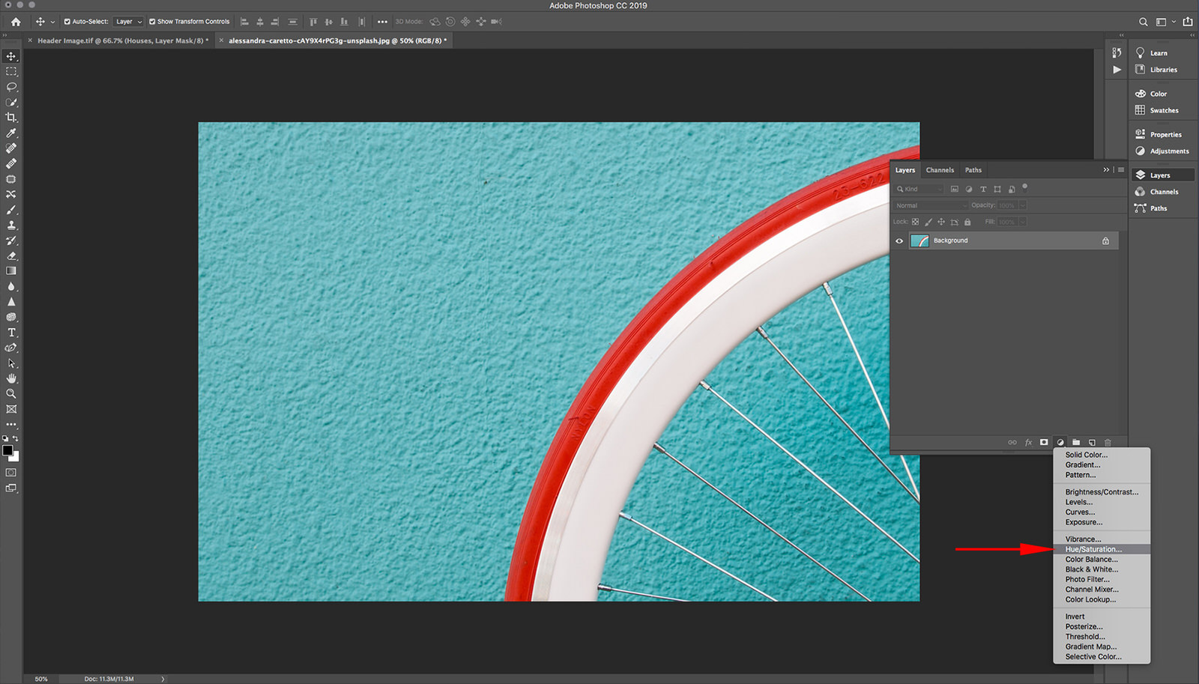Viewport: 1199px width, 684px height.
Task: Enable Show Transform Controls checkbox
Action: (152, 22)
